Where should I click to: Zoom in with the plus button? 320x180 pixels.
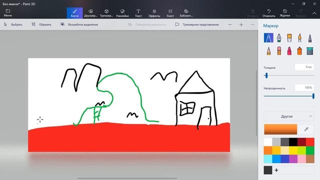click(241, 24)
